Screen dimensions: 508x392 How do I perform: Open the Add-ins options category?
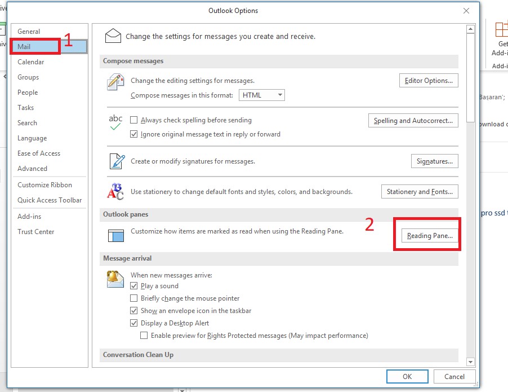50,216
